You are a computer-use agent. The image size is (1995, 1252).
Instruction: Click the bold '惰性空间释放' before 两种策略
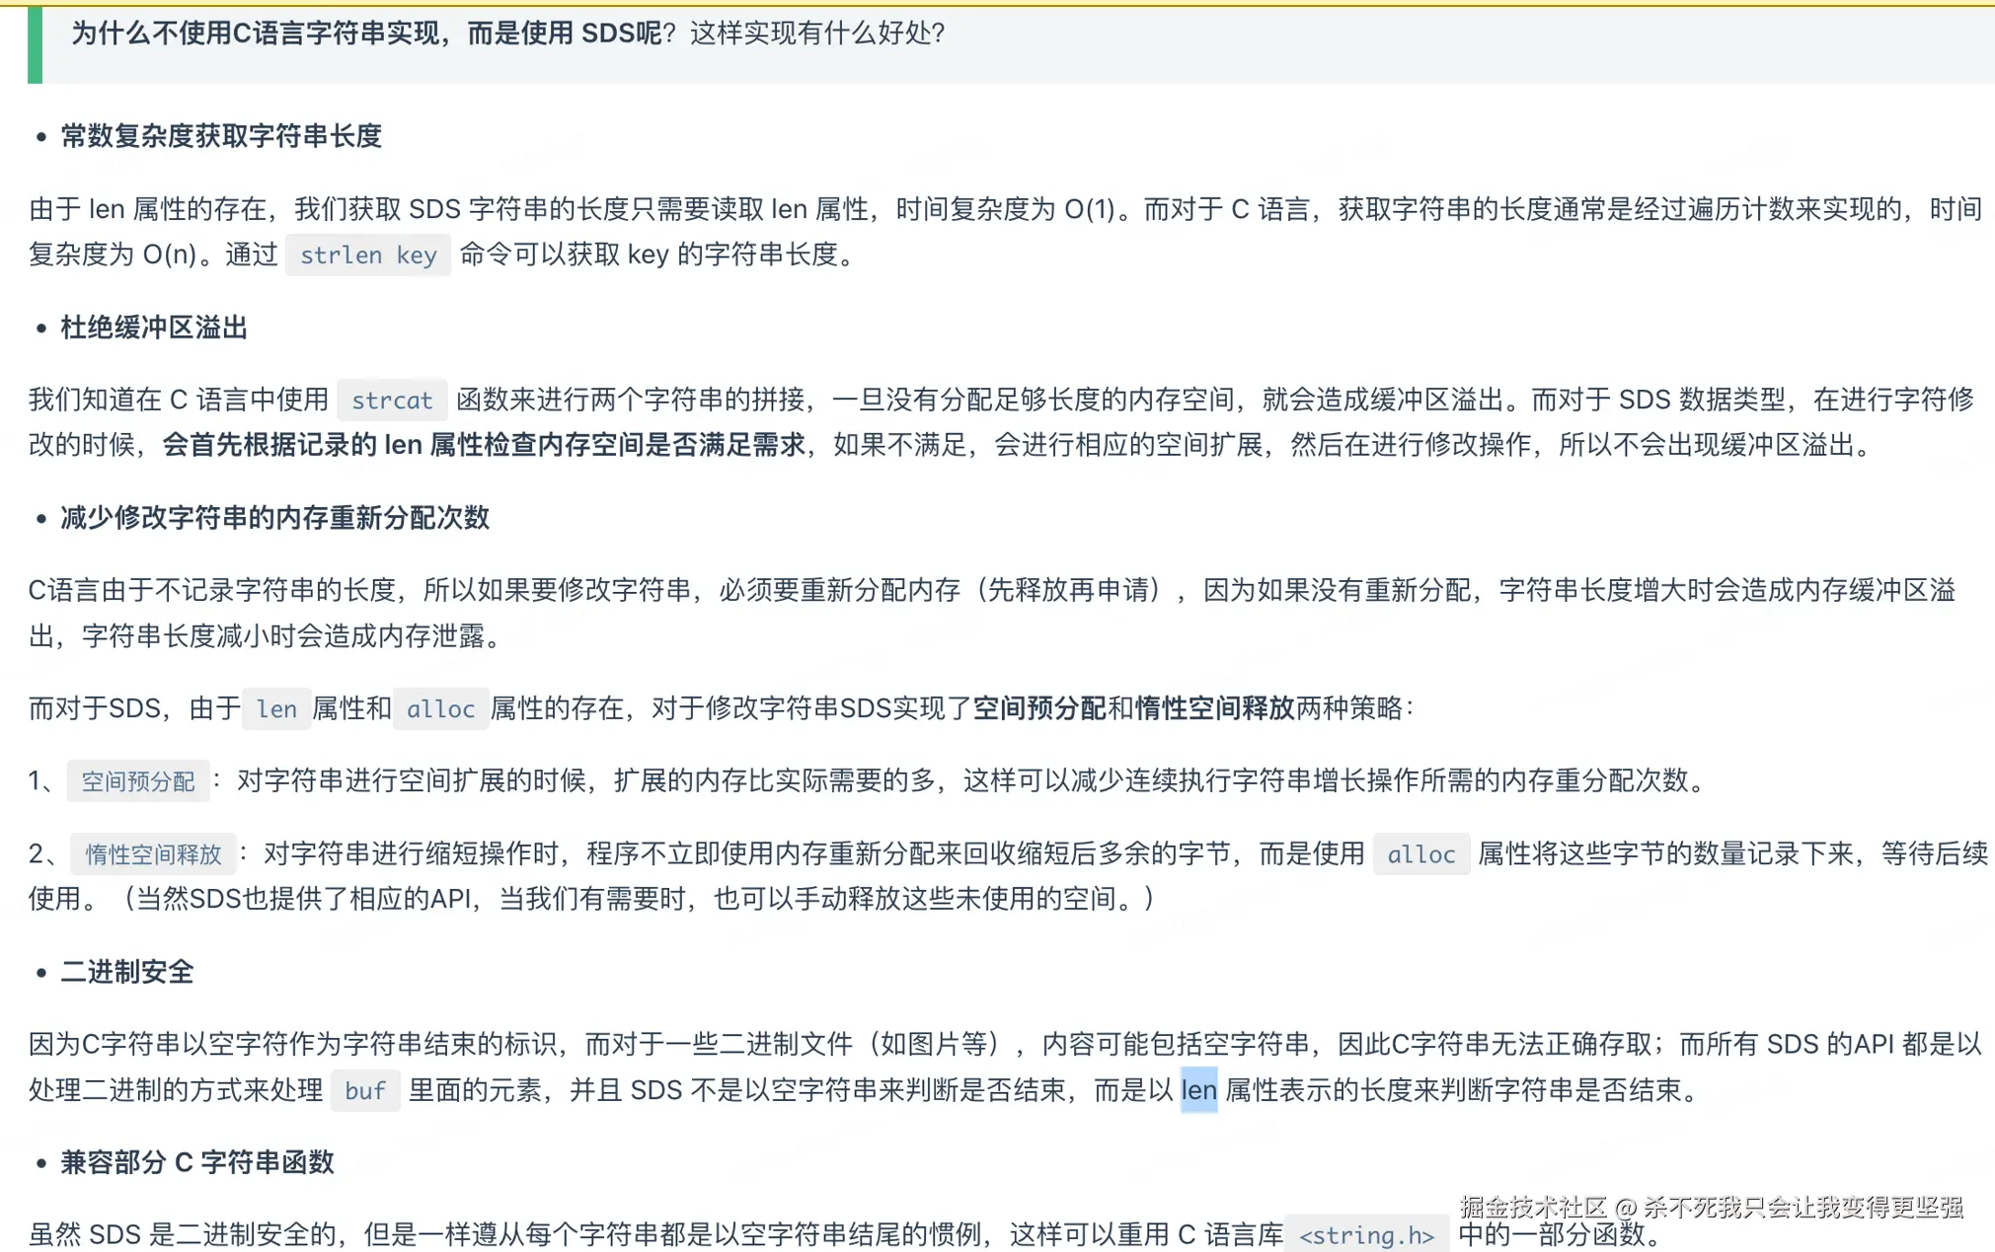click(x=1214, y=708)
